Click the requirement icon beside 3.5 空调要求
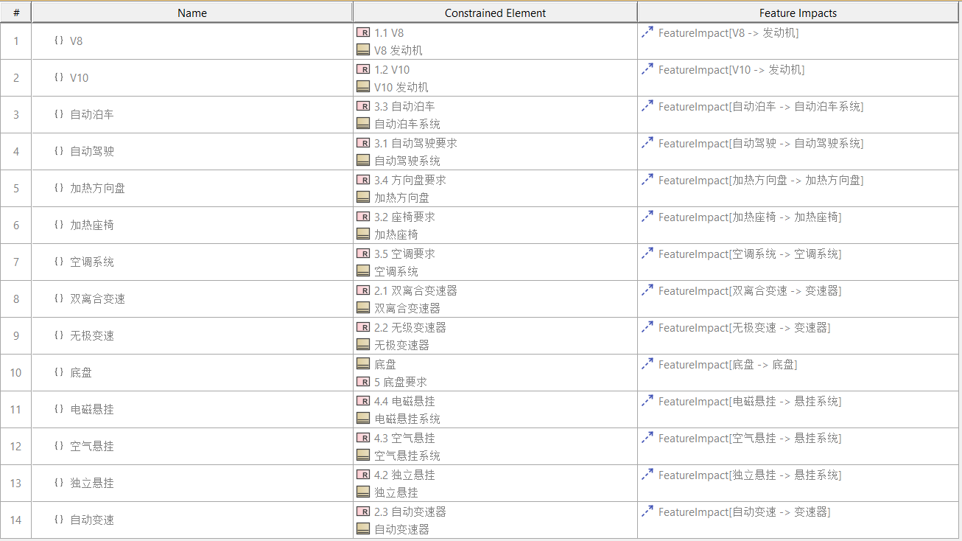The image size is (962, 541). click(x=362, y=254)
